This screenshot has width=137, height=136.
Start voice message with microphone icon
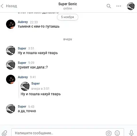131,133
